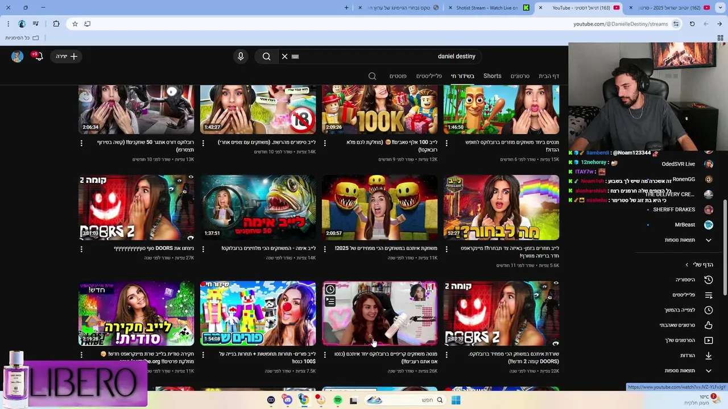Viewport: 728px width, 409px height.
Task: Open options menu for מנסים ביחד משחקים מוזרים video
Action: pos(446,143)
